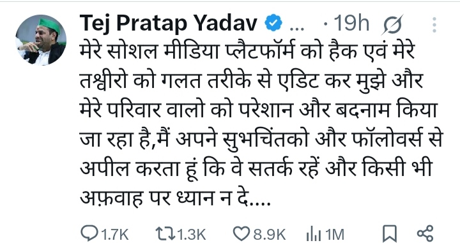Open the share icon menu
The width and height of the screenshot is (460, 243).
[425, 233]
